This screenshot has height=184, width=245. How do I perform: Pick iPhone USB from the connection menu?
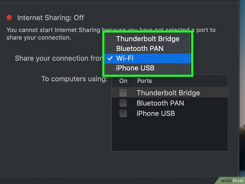pyautogui.click(x=148, y=68)
